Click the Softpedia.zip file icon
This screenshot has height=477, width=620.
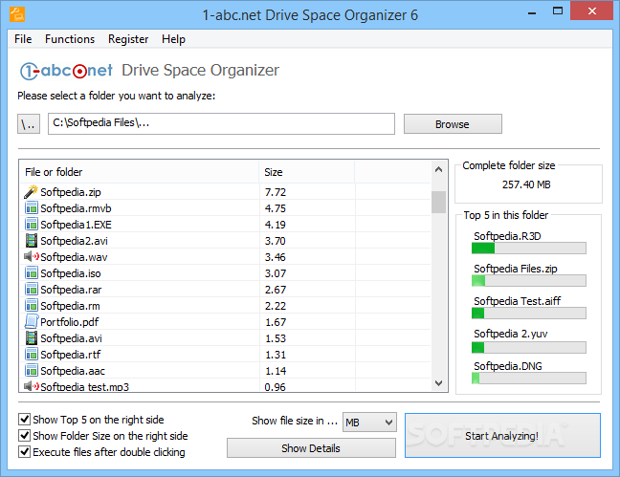point(31,192)
